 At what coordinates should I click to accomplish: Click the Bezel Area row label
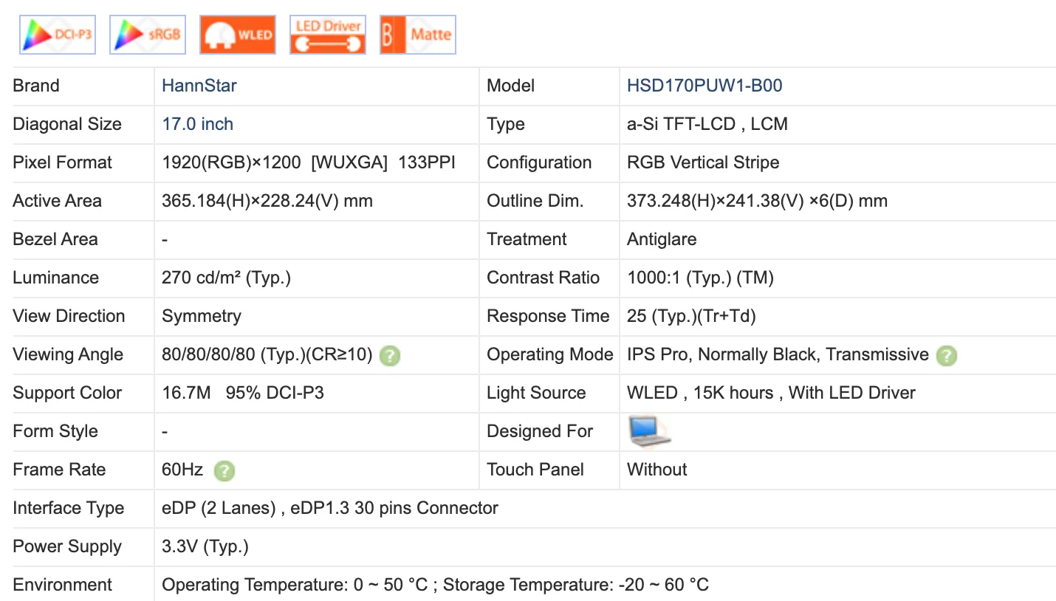pos(55,239)
